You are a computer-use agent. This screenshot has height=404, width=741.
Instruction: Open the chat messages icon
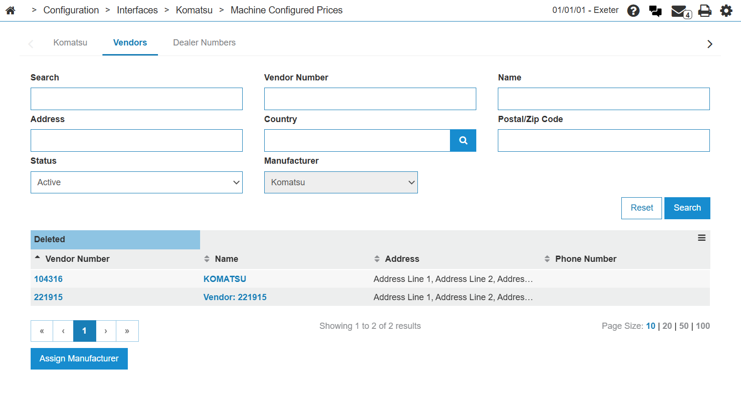tap(655, 11)
